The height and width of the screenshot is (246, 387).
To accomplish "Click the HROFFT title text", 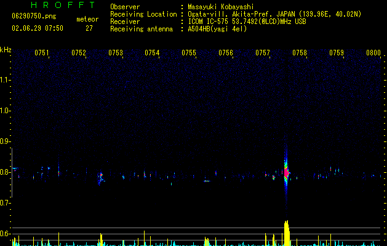I will tap(63, 5).
